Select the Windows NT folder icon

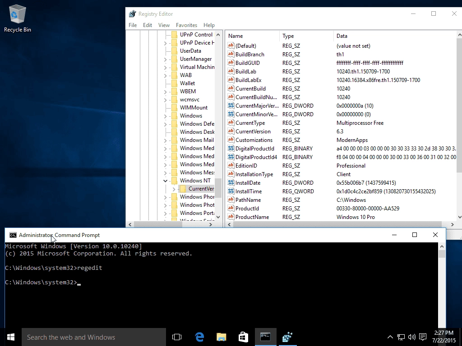[x=174, y=180]
